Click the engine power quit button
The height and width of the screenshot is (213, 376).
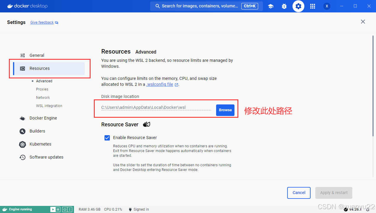(65, 209)
